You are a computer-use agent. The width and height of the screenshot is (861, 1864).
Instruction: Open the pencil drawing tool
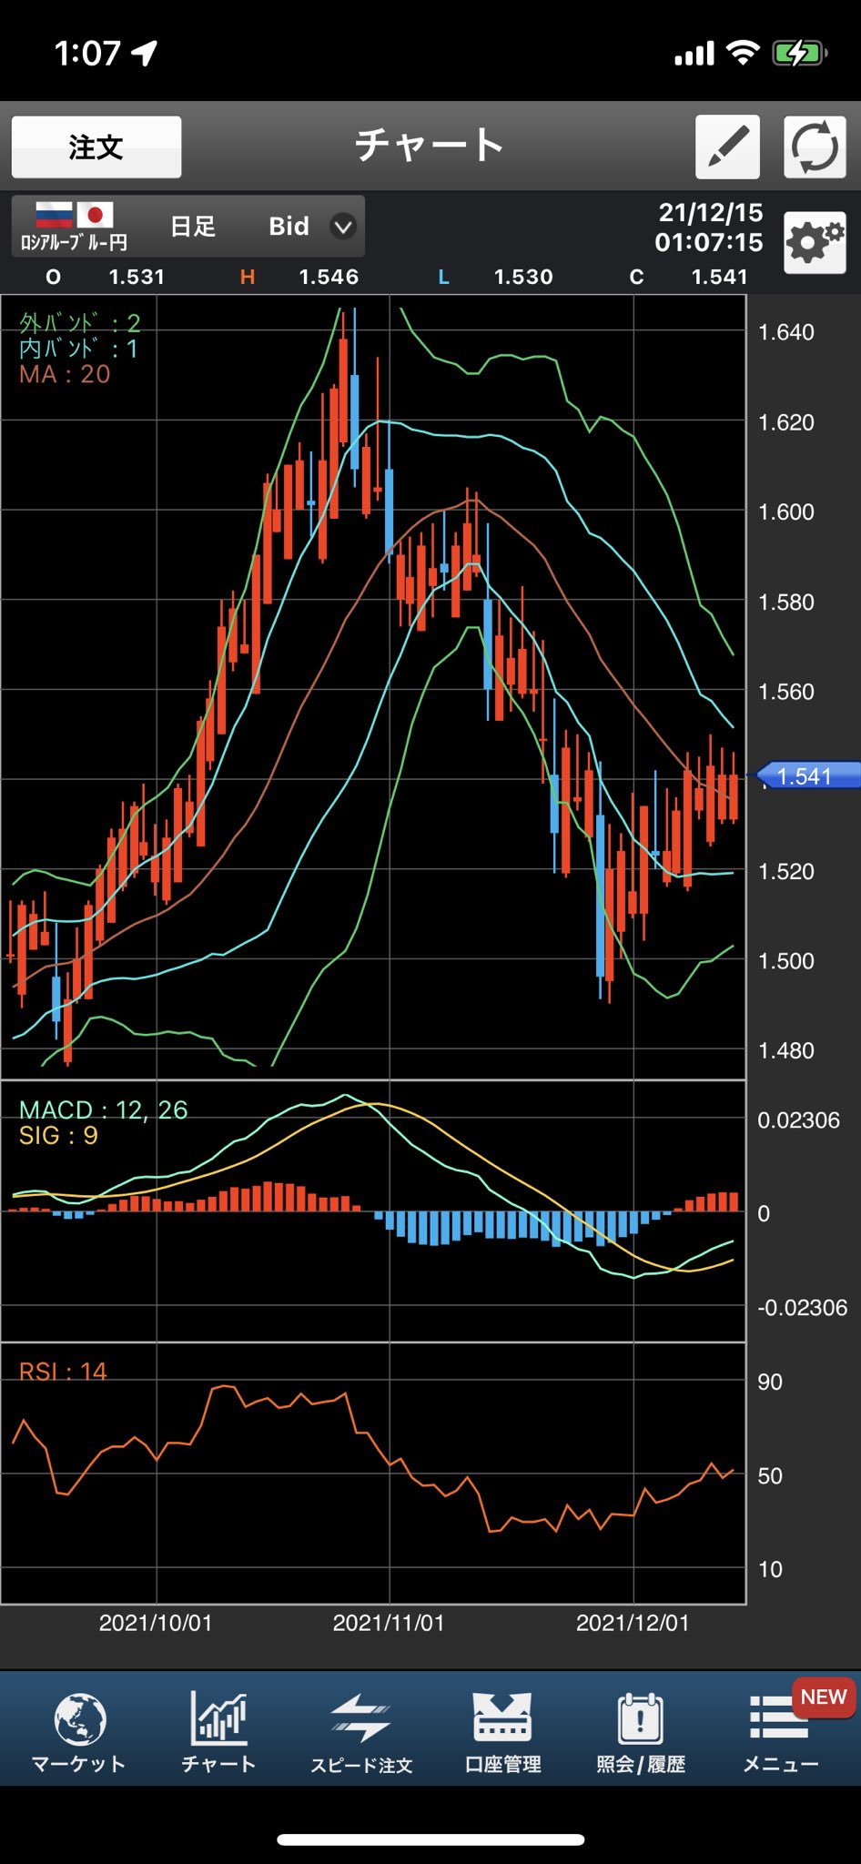pyautogui.click(x=727, y=147)
